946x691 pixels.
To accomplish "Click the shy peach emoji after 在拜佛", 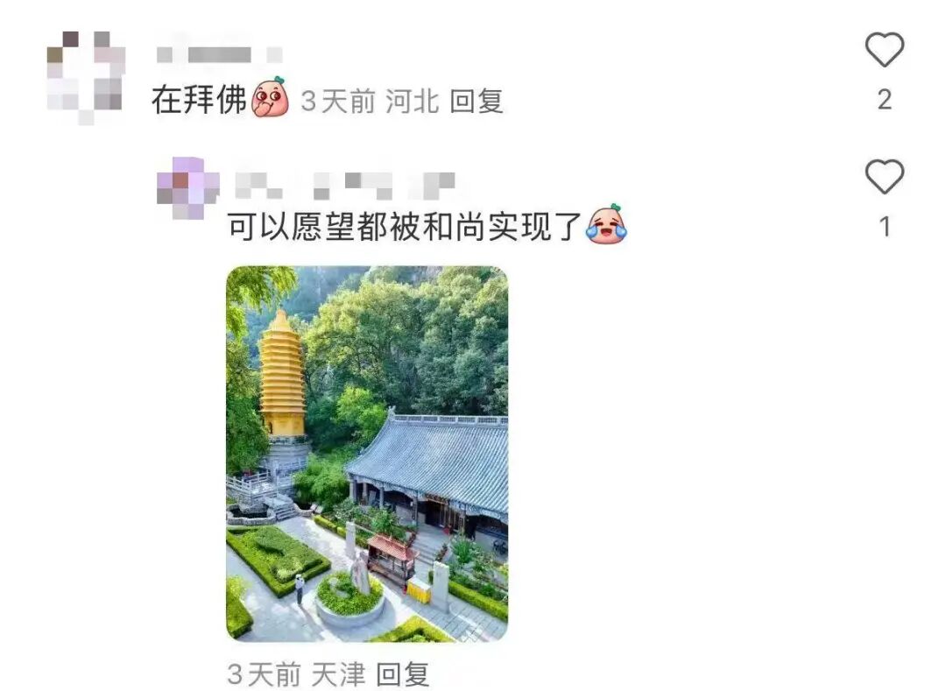I will click(x=270, y=96).
